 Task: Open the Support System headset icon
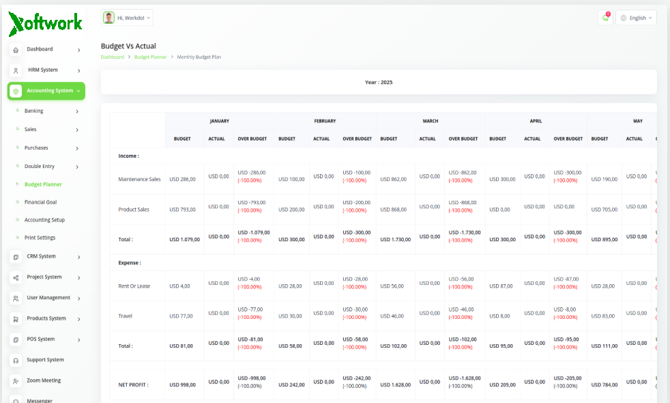click(x=16, y=361)
